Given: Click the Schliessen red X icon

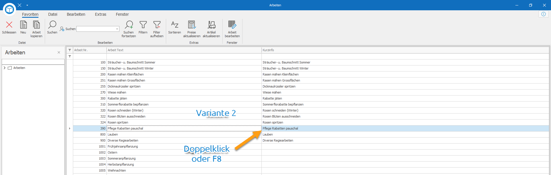Looking at the screenshot, I should coord(9,25).
